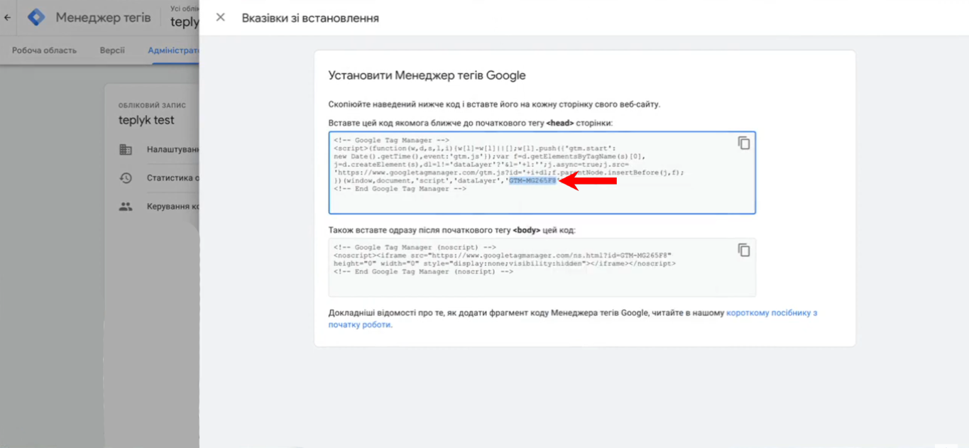Click the user management people icon
Screen dimensions: 969x448
(126, 207)
